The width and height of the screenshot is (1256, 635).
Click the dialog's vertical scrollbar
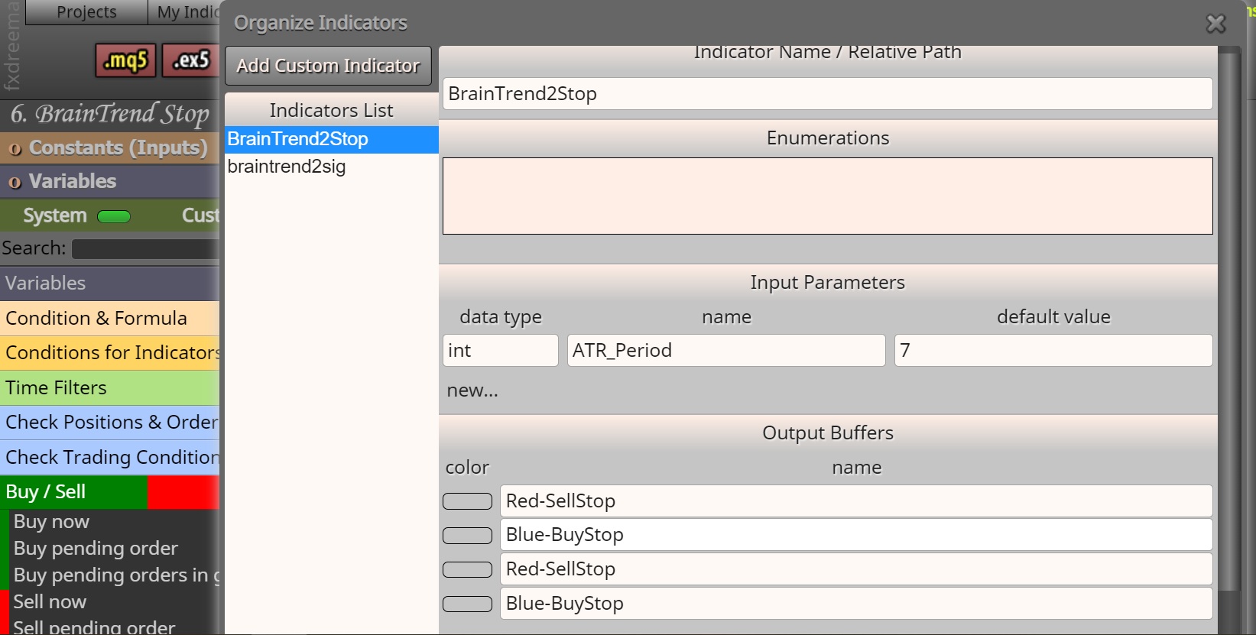1229,321
